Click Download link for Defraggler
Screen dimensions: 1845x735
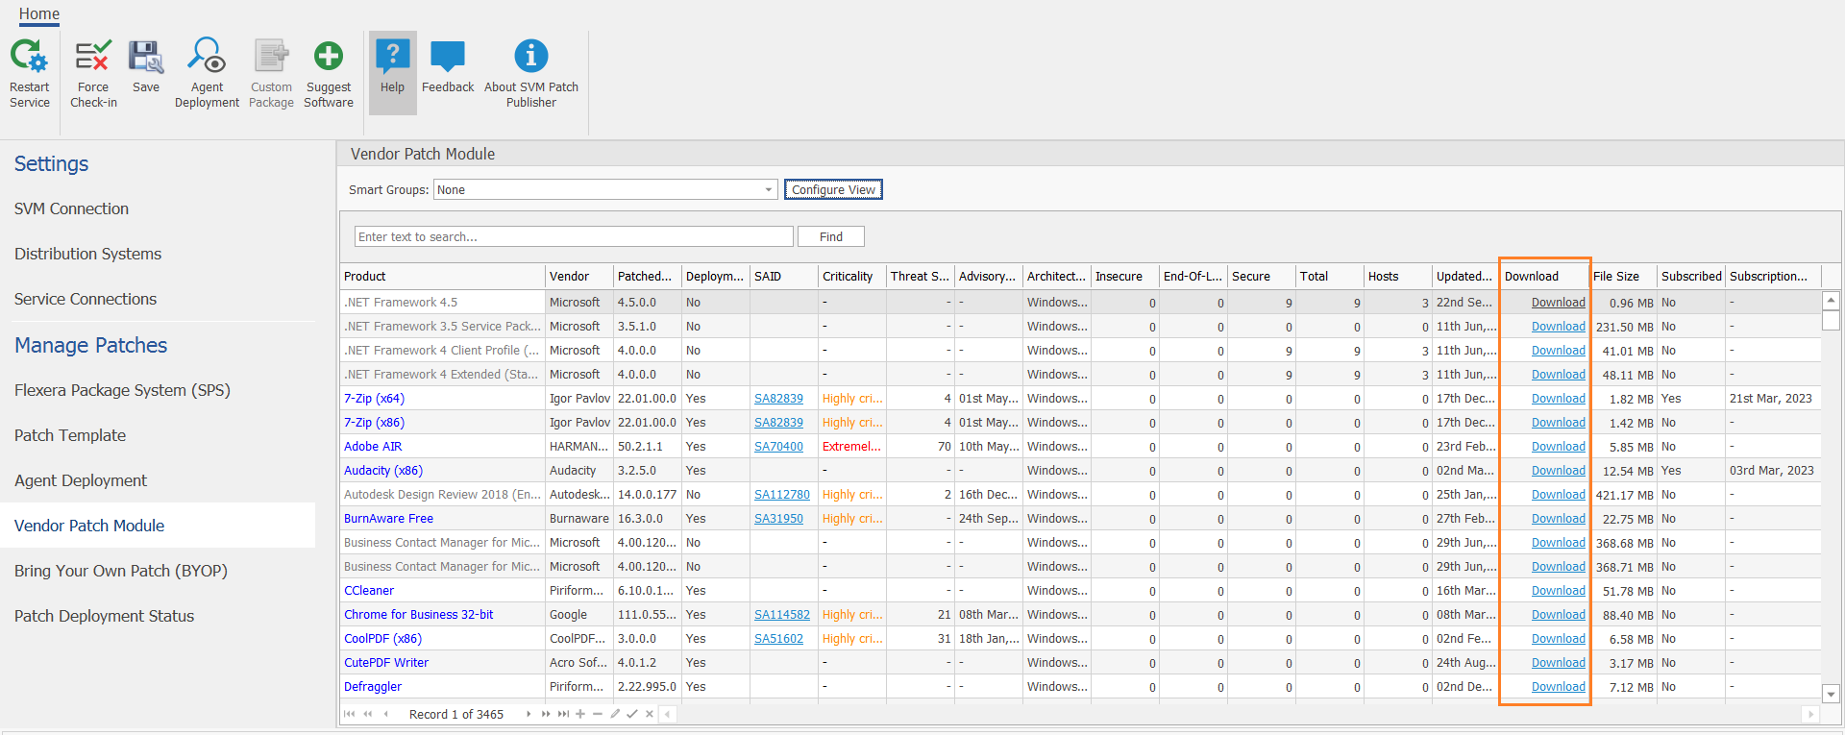pyautogui.click(x=1558, y=686)
